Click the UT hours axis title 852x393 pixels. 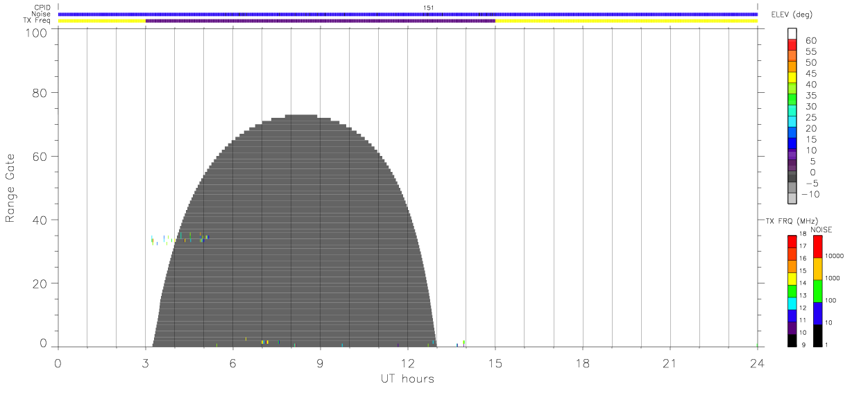(x=407, y=378)
